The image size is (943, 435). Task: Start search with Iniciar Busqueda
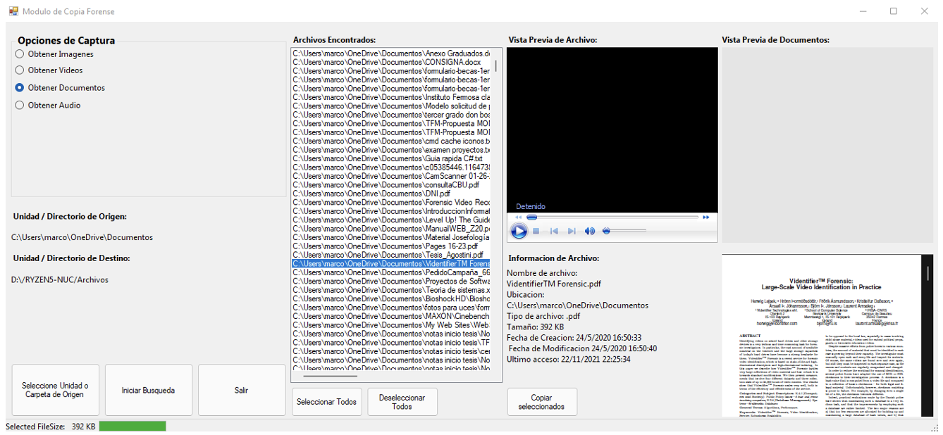[148, 390]
